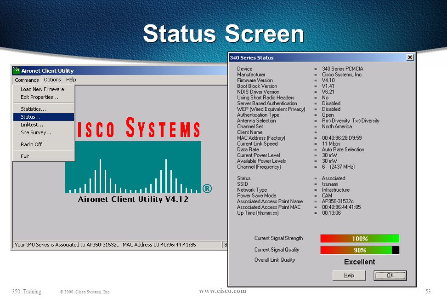
Task: Click the access point MAC 00:40:96:44:41:85 in dialog
Action: point(341,207)
